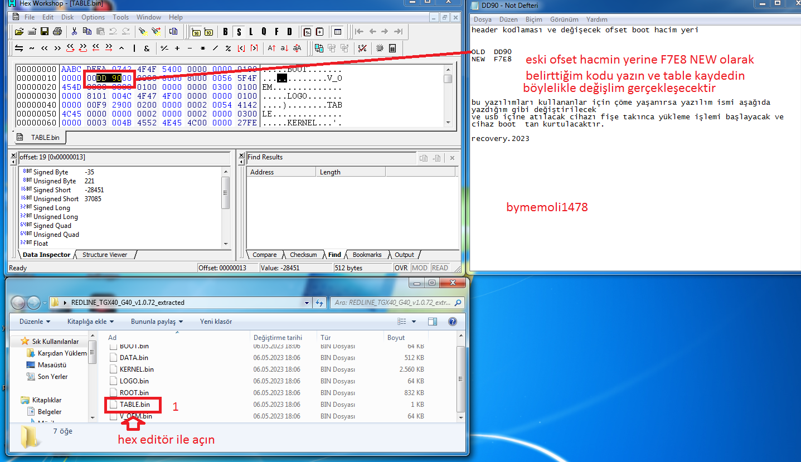The width and height of the screenshot is (801, 462).
Task: Cut selection with the scissors icon
Action: click(74, 31)
